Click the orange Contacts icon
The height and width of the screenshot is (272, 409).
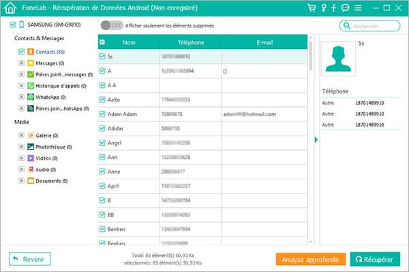(31, 52)
